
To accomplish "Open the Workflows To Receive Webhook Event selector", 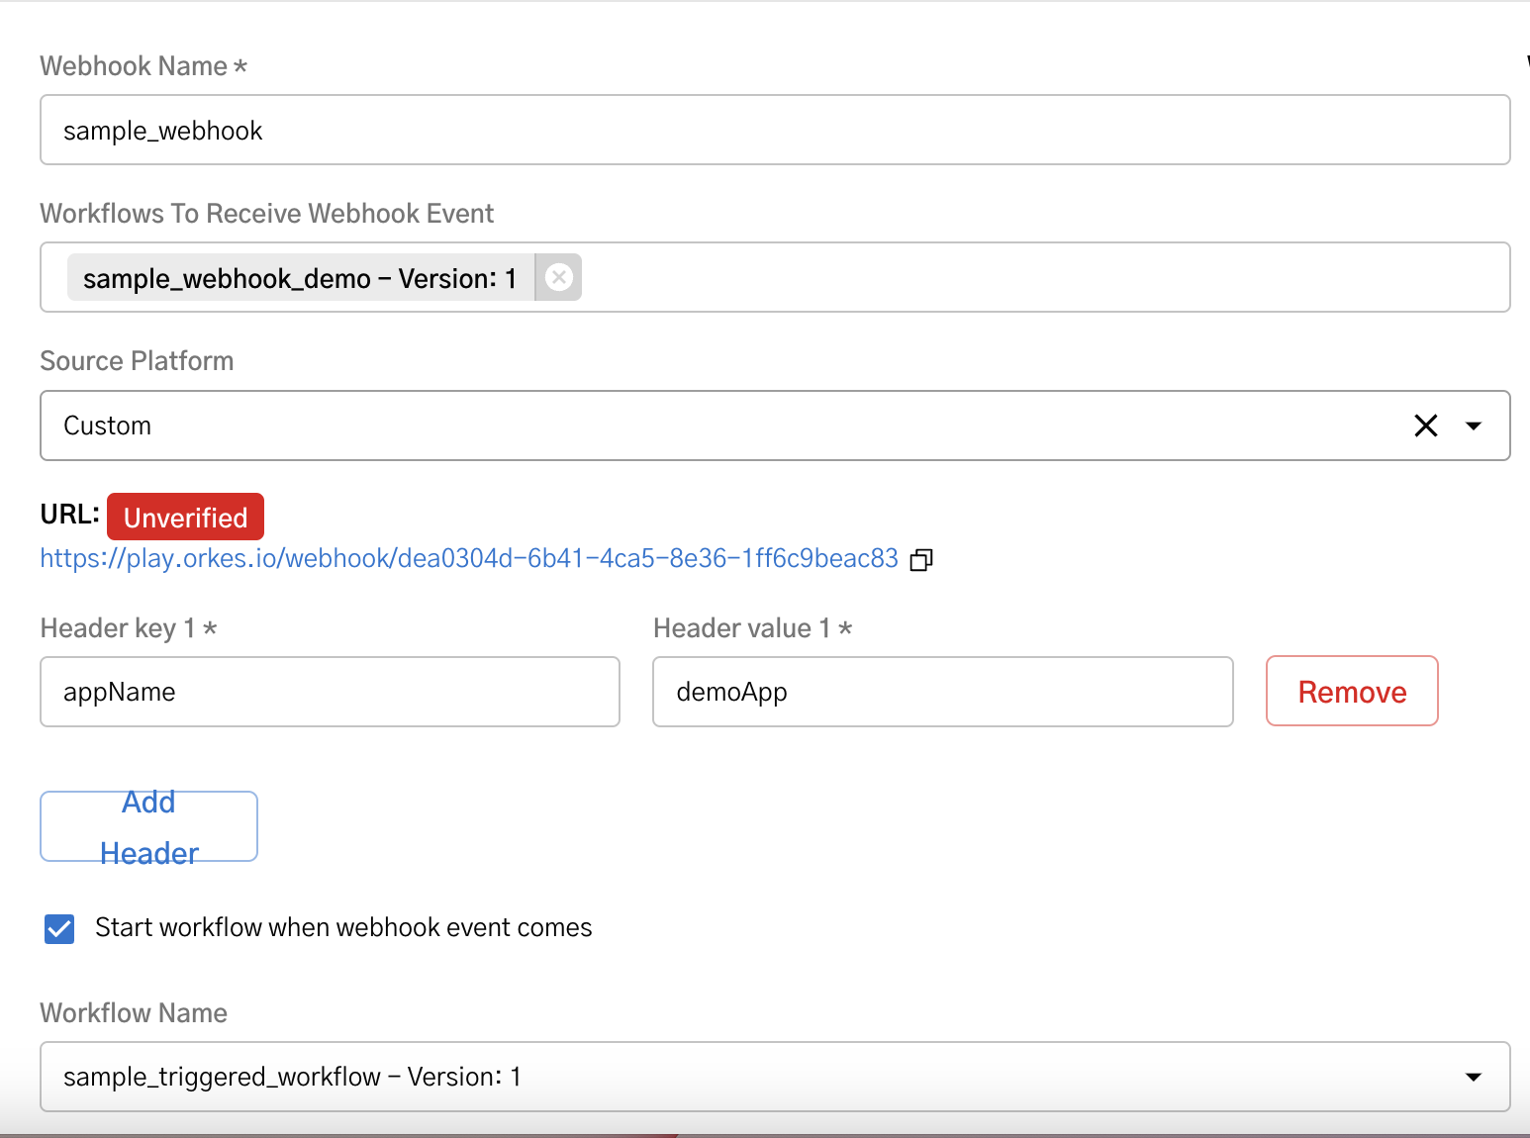I will click(x=990, y=277).
